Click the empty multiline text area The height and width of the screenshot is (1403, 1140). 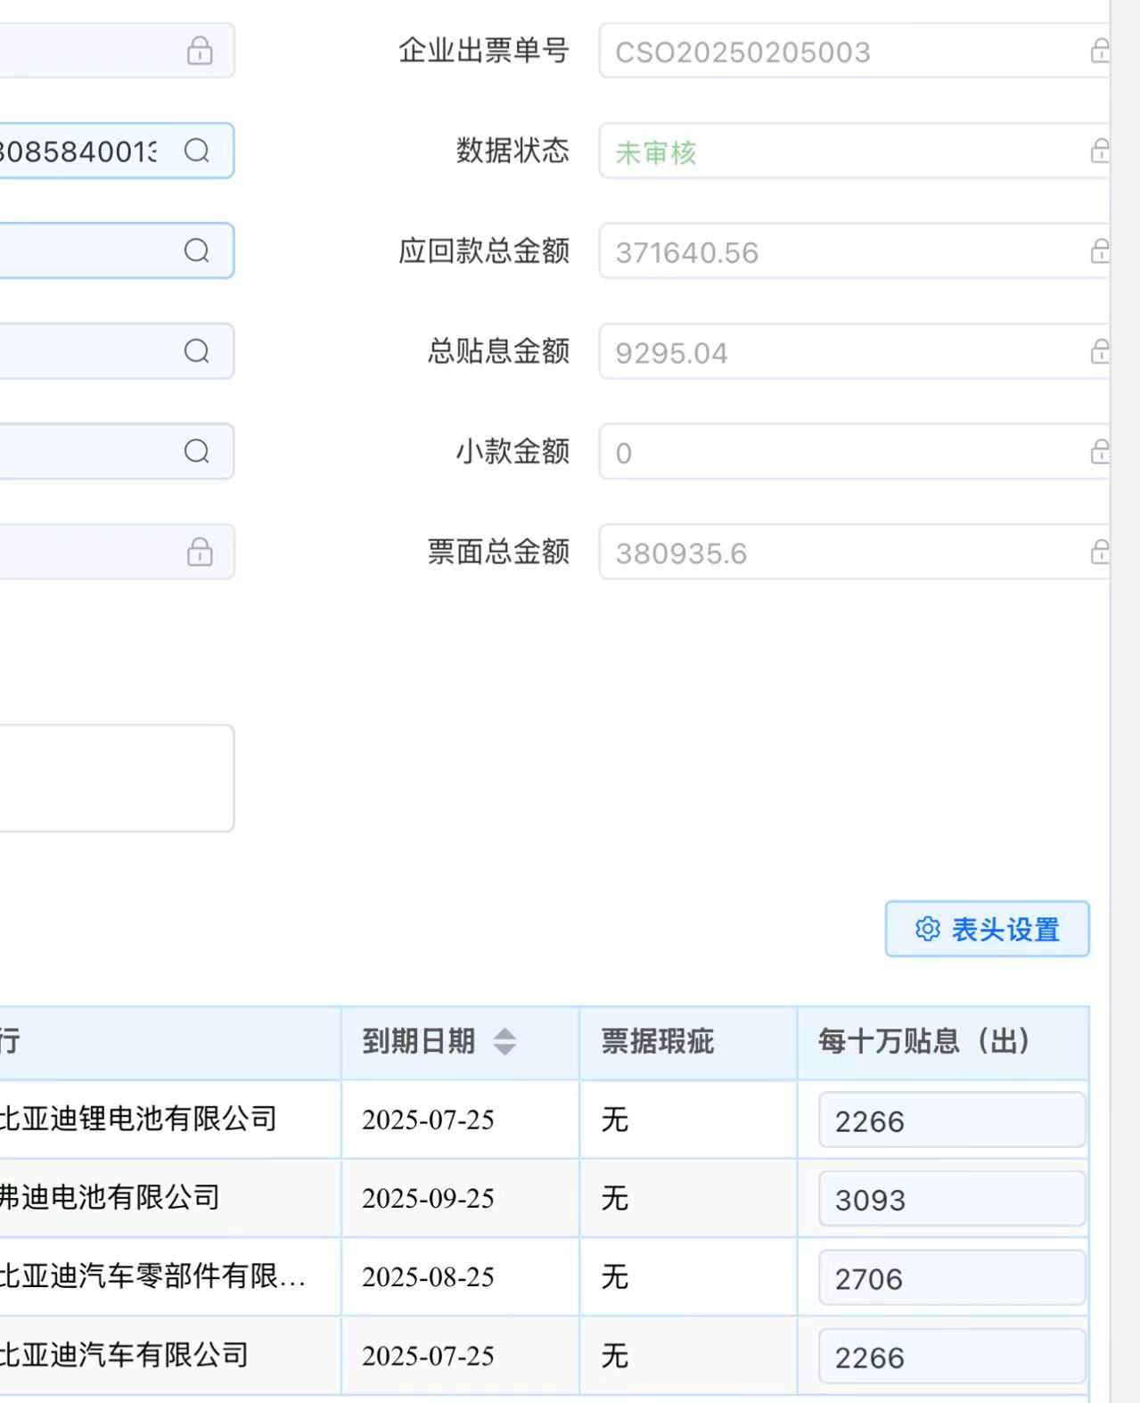coord(116,778)
